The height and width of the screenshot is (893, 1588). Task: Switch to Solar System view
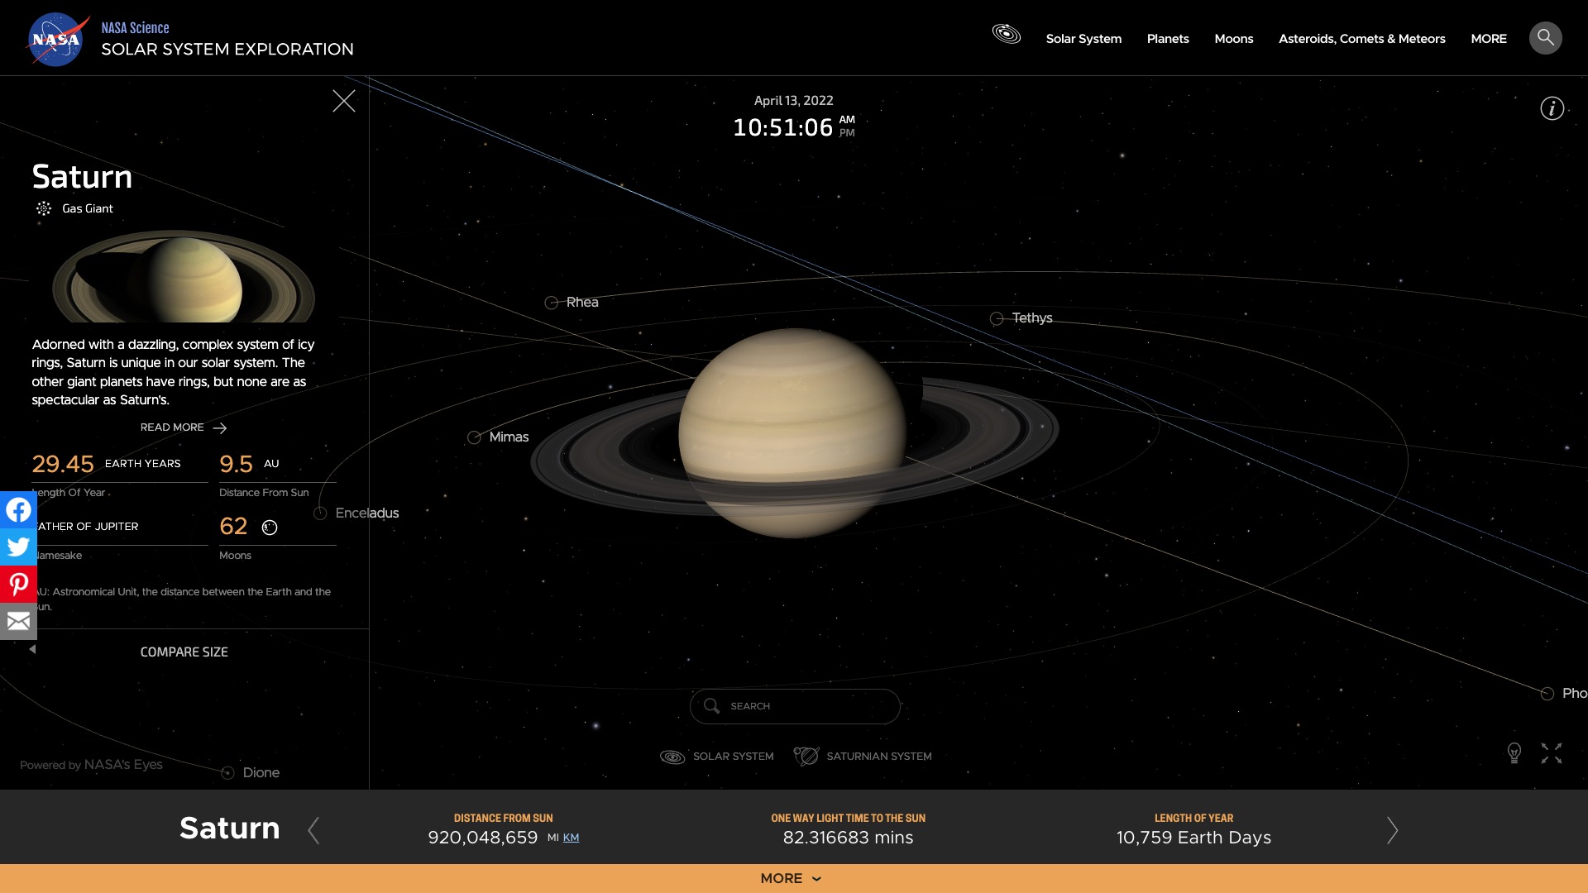(716, 757)
